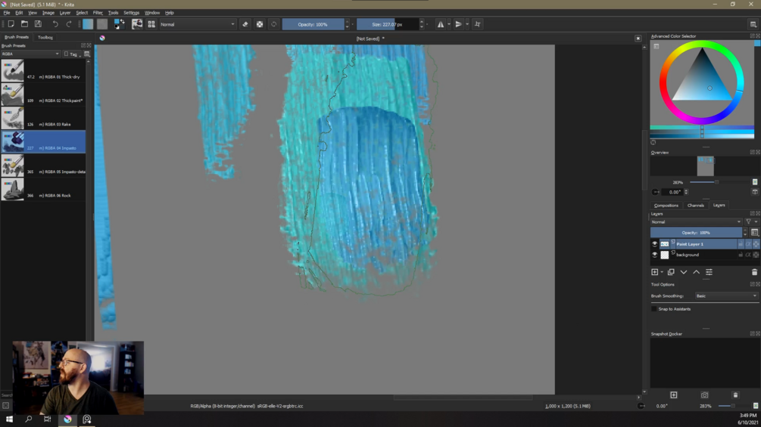Switch to snapshot with camera icon
Screen dimensions: 761x427
(x=704, y=395)
